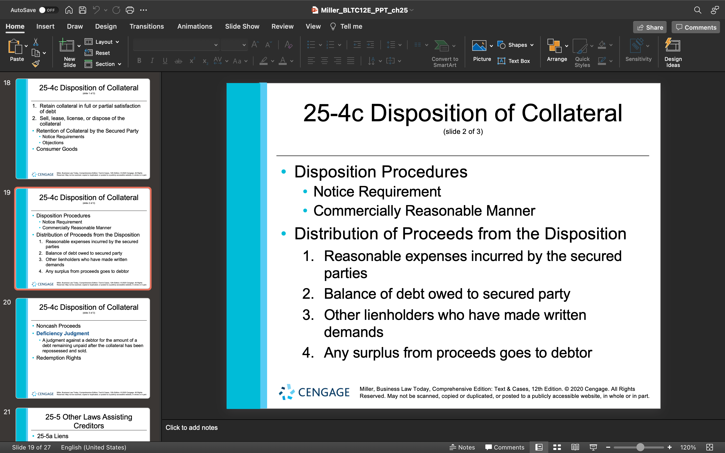725x453 pixels.
Task: Click to add notes below the slide
Action: (x=191, y=428)
